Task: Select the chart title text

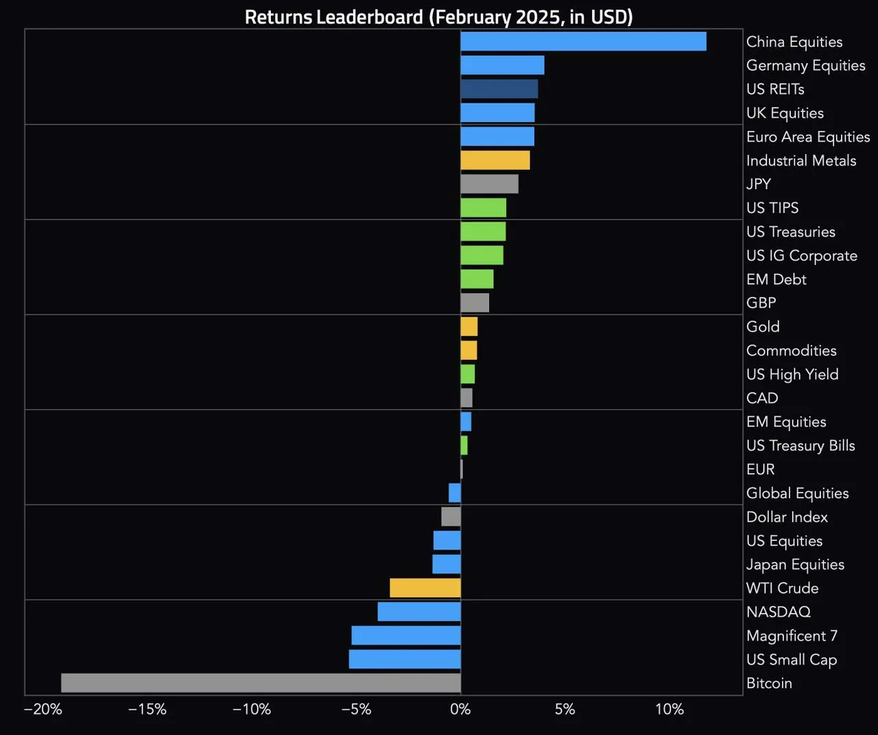Action: tap(438, 16)
